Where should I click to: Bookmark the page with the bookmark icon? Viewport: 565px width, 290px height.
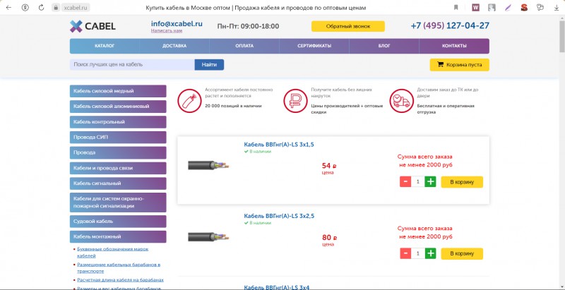(x=456, y=8)
